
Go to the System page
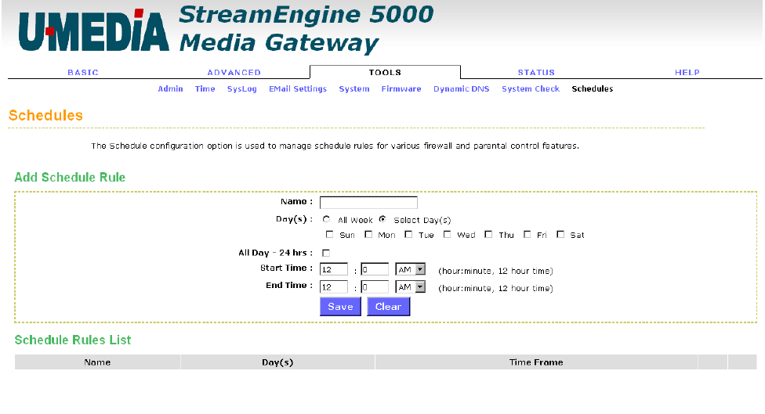354,89
